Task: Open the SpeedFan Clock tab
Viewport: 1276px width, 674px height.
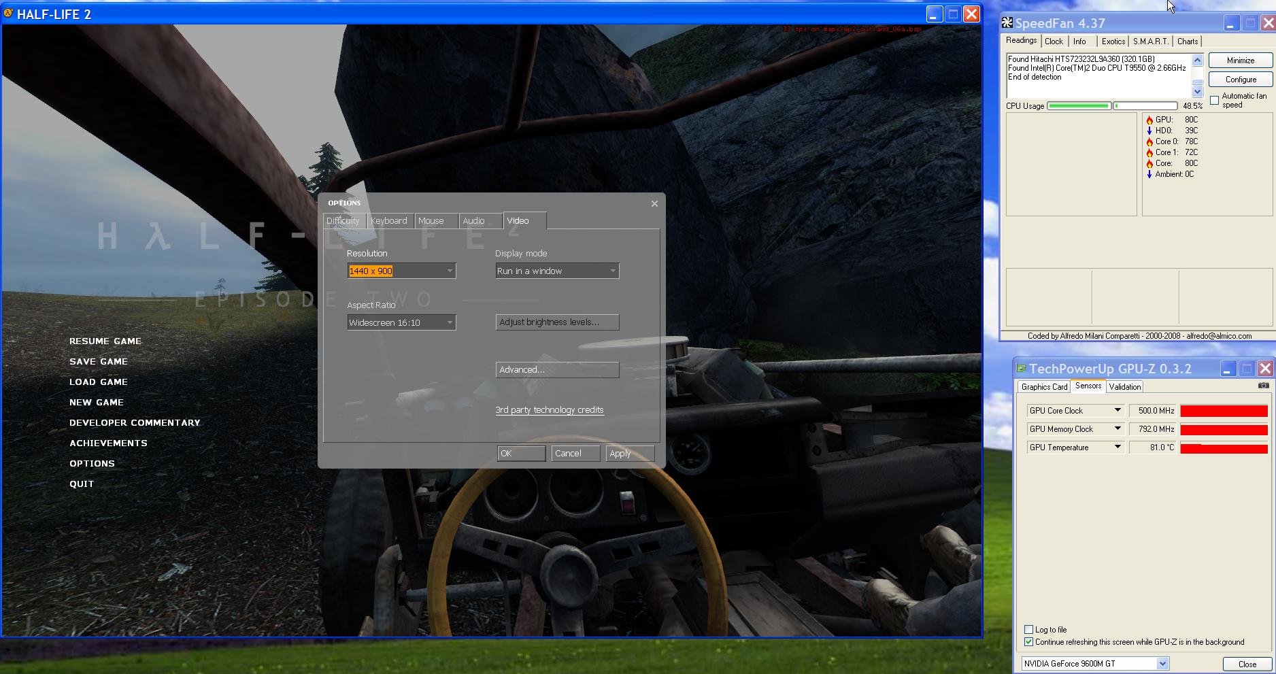Action: (1054, 41)
